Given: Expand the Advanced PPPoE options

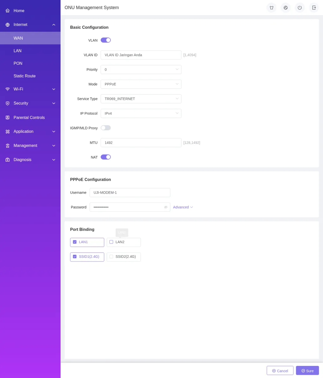Looking at the screenshot, I should pos(183,207).
